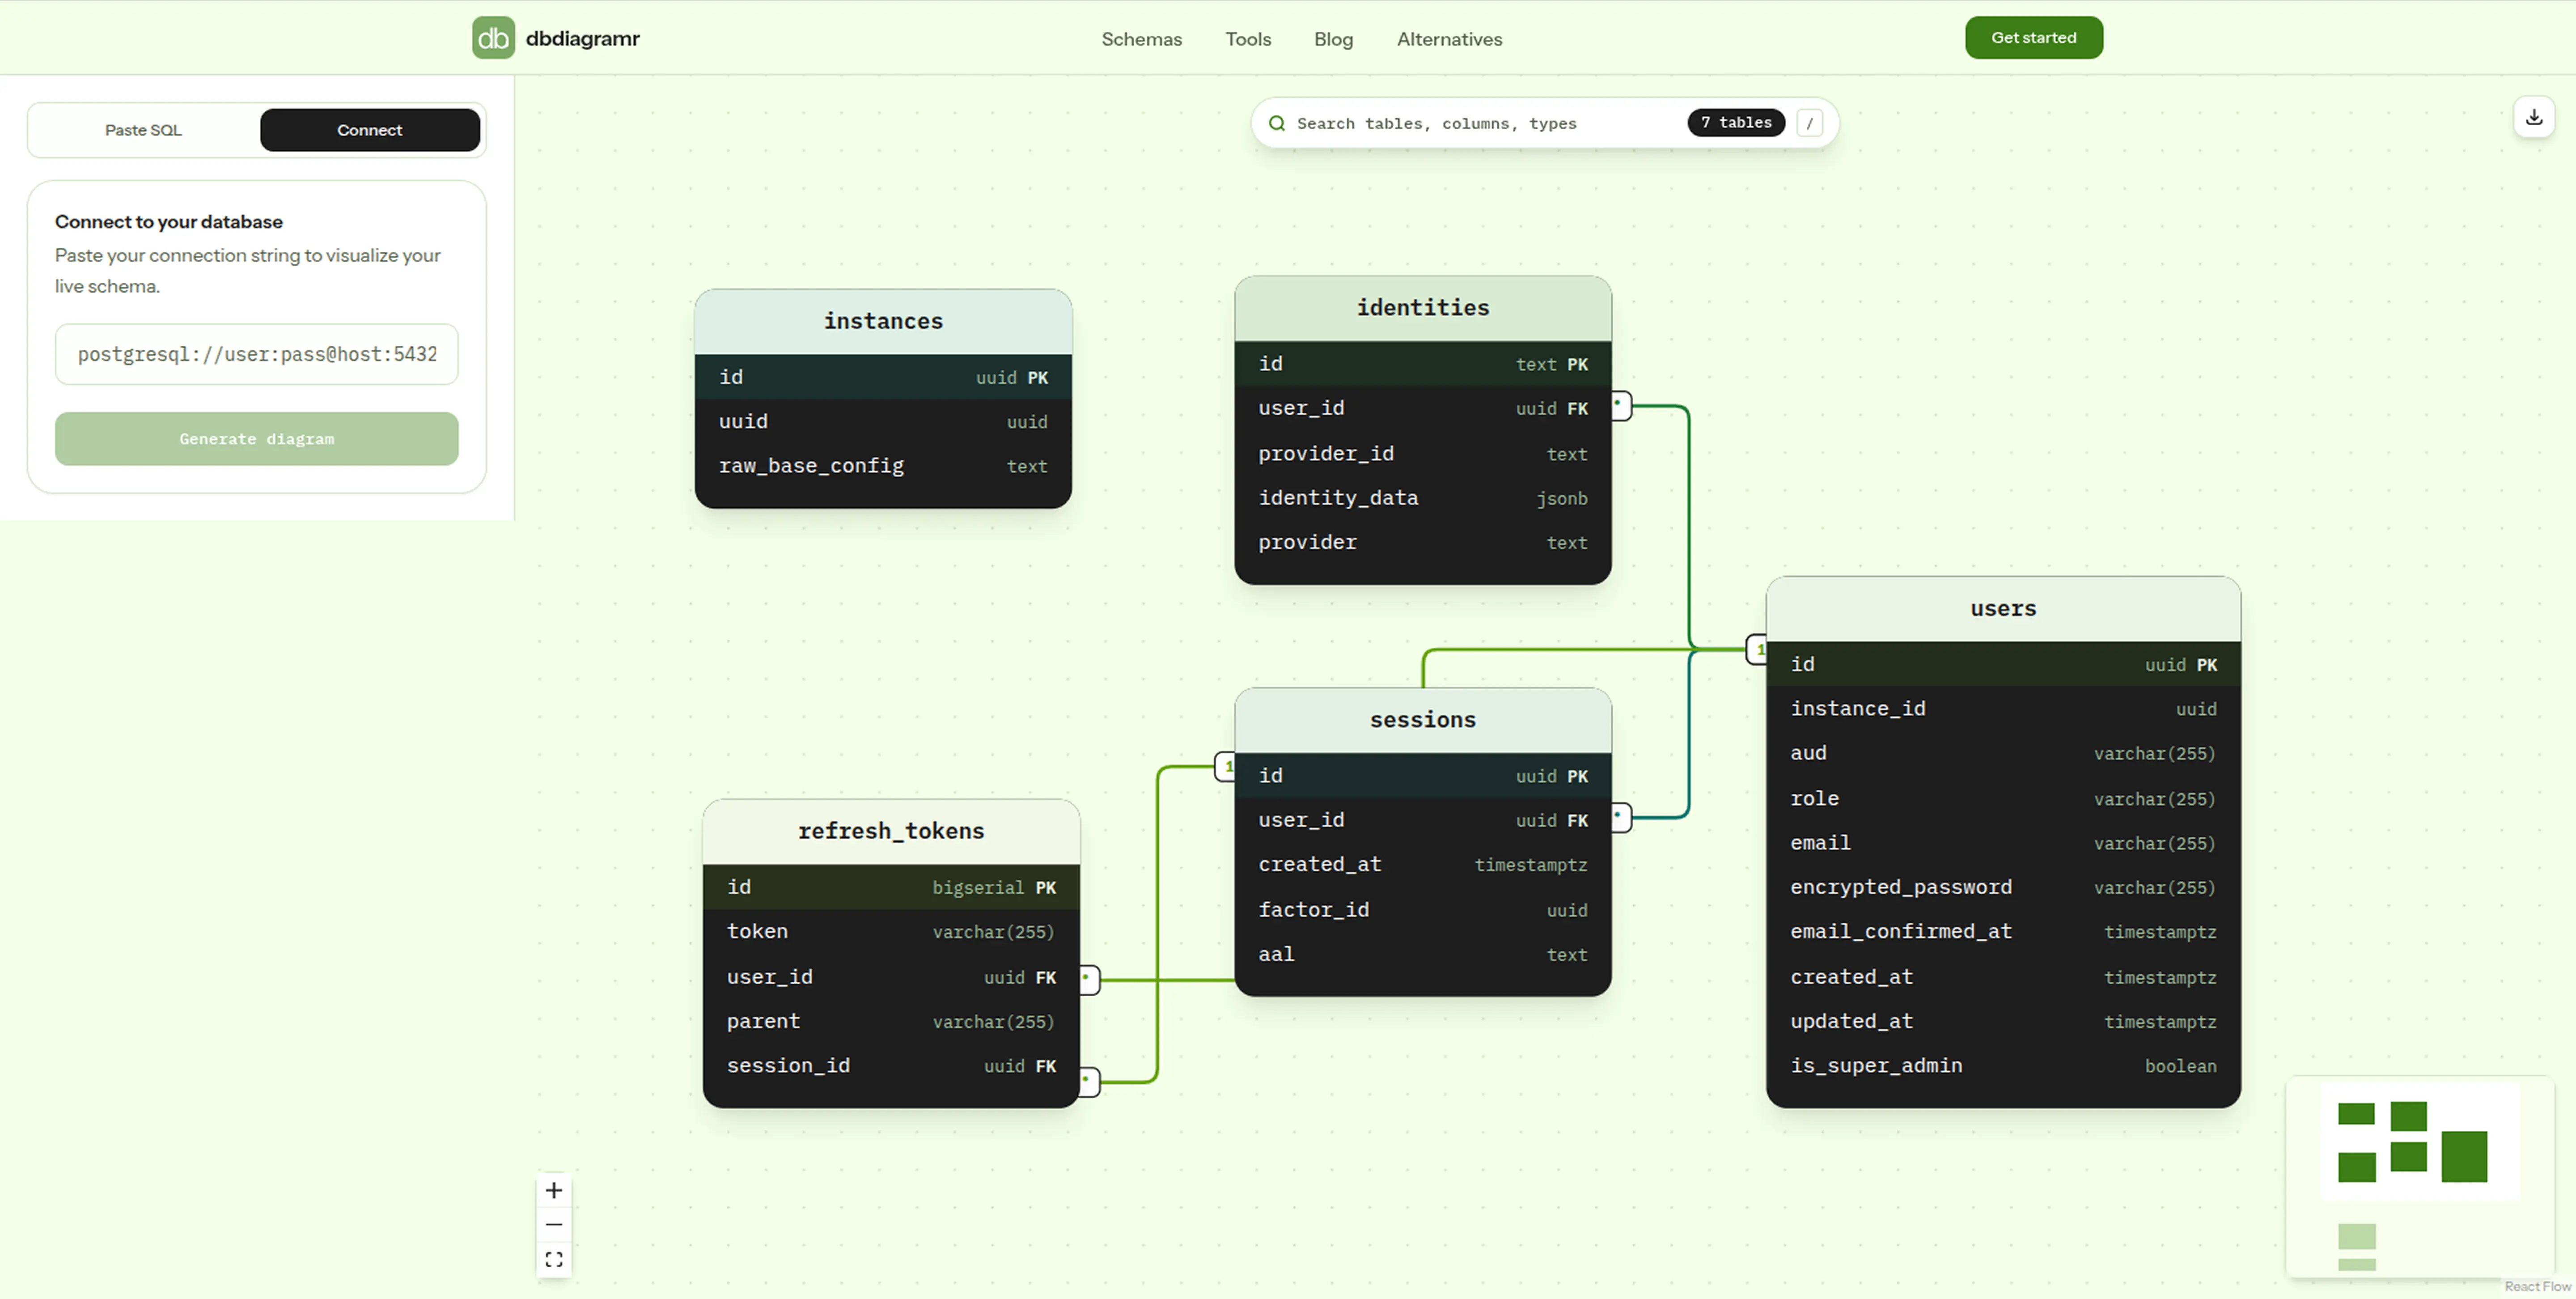
Task: Click email_confirmed_at row in users
Action: 2003,932
